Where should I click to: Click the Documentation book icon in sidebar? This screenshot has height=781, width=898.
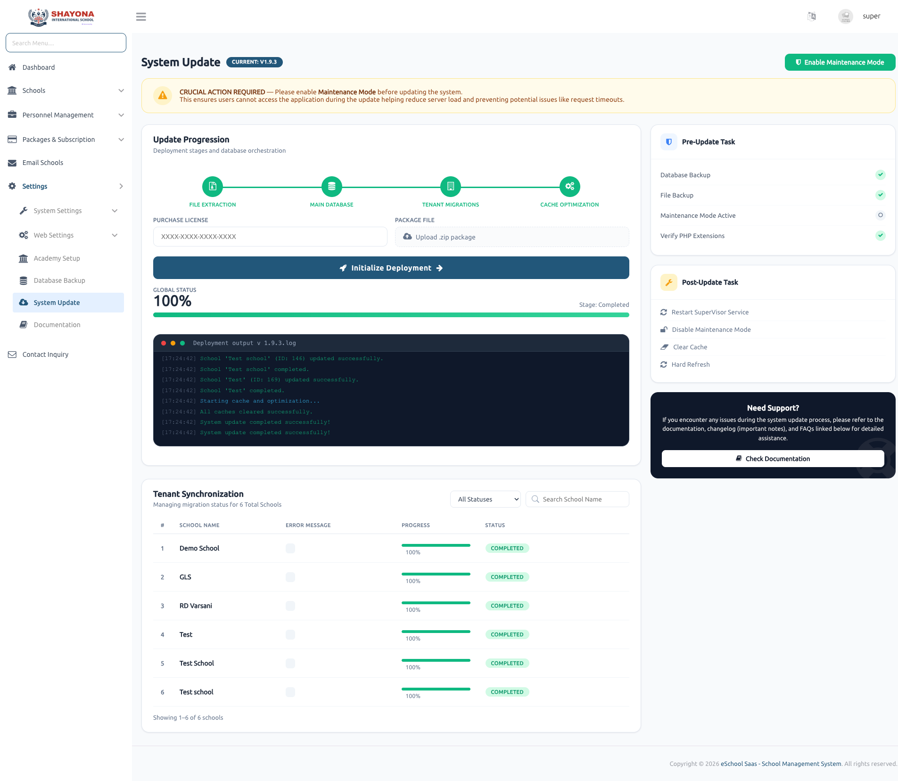coord(23,325)
